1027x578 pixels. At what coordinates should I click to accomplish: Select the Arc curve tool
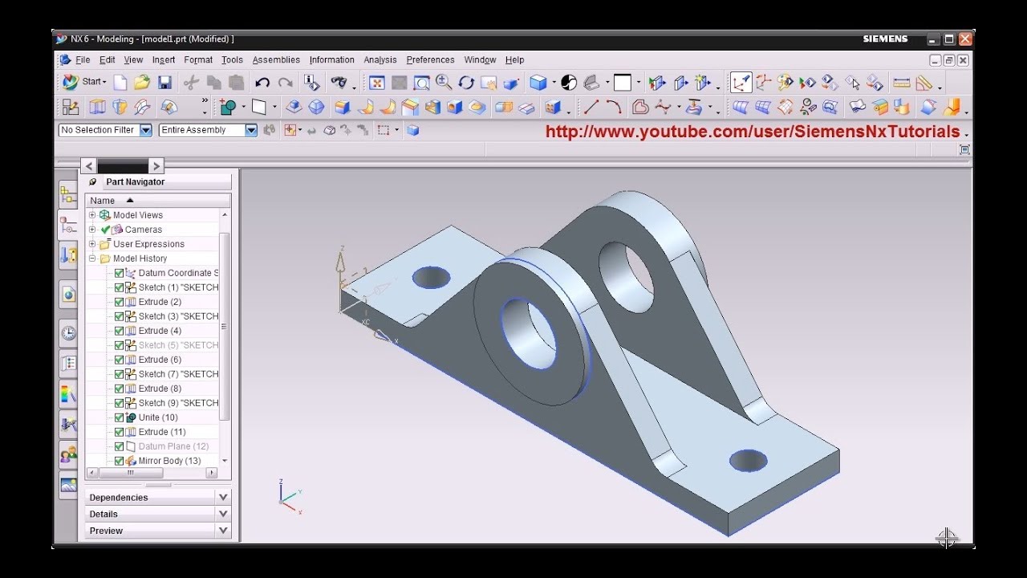point(614,107)
